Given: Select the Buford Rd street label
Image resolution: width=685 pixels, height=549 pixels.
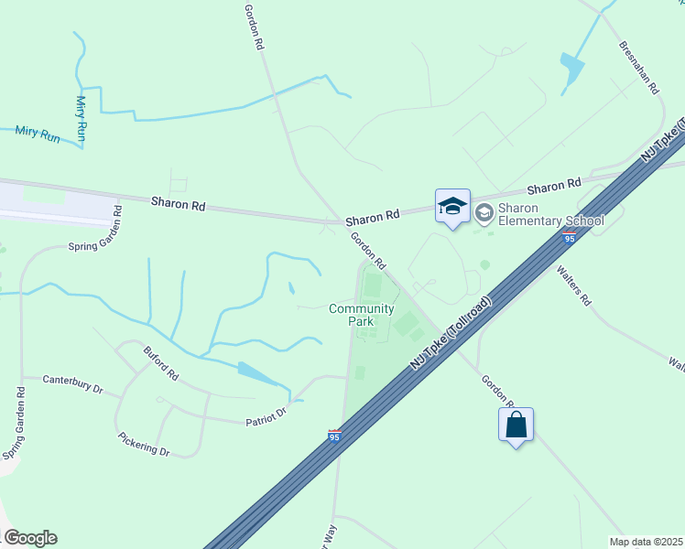Looking at the screenshot, I should (161, 363).
